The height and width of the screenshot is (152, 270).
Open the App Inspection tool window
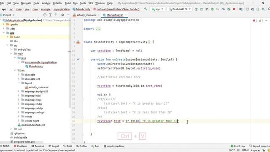[113, 146]
